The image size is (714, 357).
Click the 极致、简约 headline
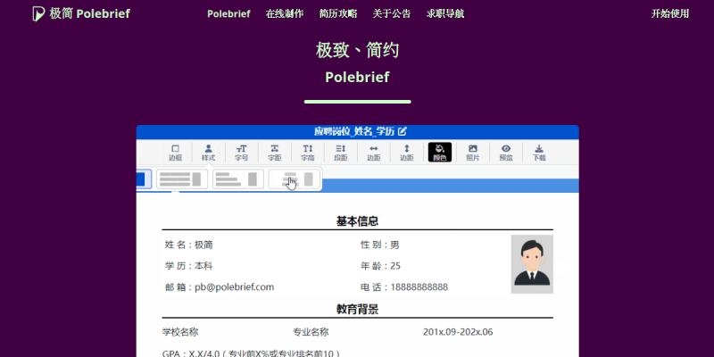click(358, 50)
